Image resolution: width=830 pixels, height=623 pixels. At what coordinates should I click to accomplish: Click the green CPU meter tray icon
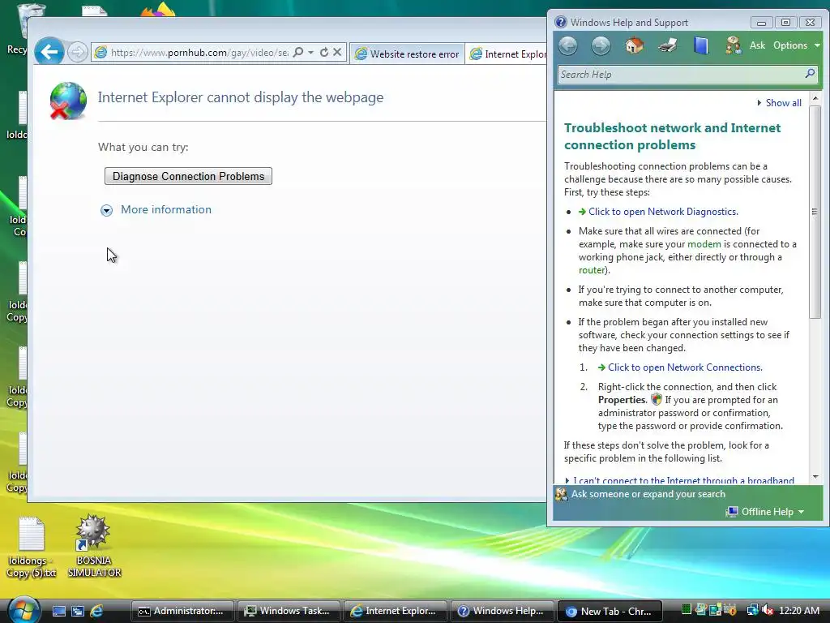click(686, 610)
